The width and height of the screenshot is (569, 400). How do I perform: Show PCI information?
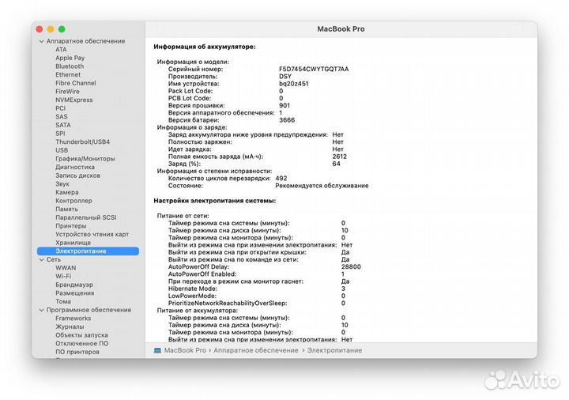click(60, 108)
